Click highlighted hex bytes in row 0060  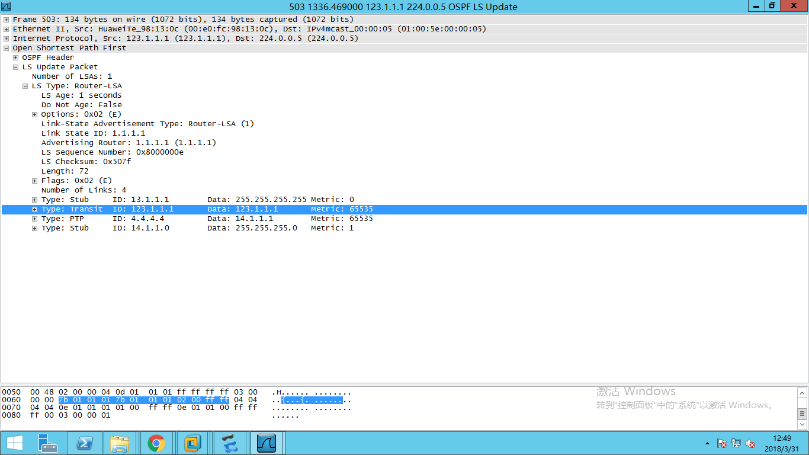coord(144,400)
